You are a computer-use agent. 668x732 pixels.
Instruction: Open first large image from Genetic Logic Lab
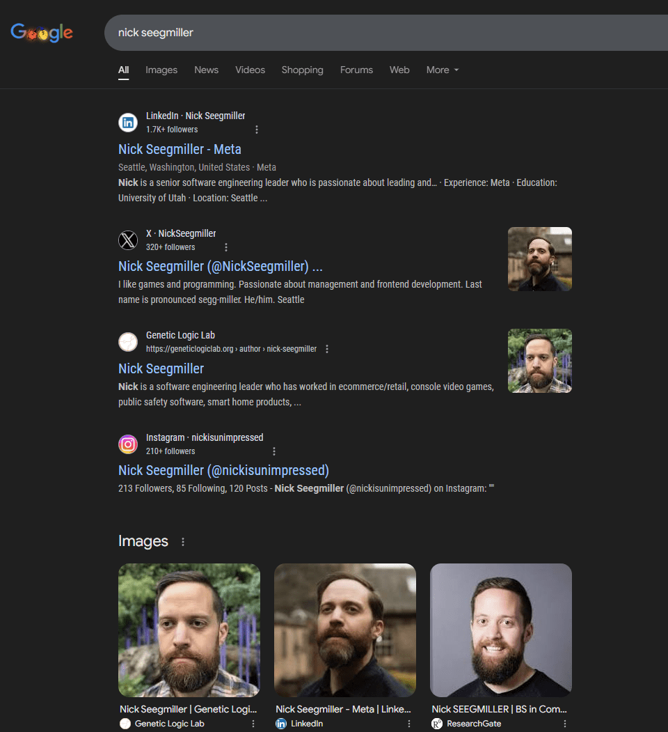coord(189,630)
